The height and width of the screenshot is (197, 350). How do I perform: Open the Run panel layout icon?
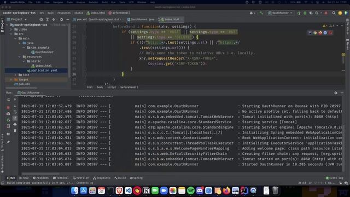point(8,134)
